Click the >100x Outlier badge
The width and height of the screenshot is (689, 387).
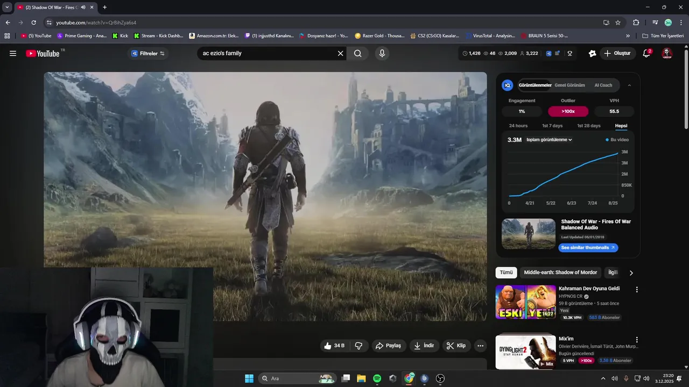point(568,111)
